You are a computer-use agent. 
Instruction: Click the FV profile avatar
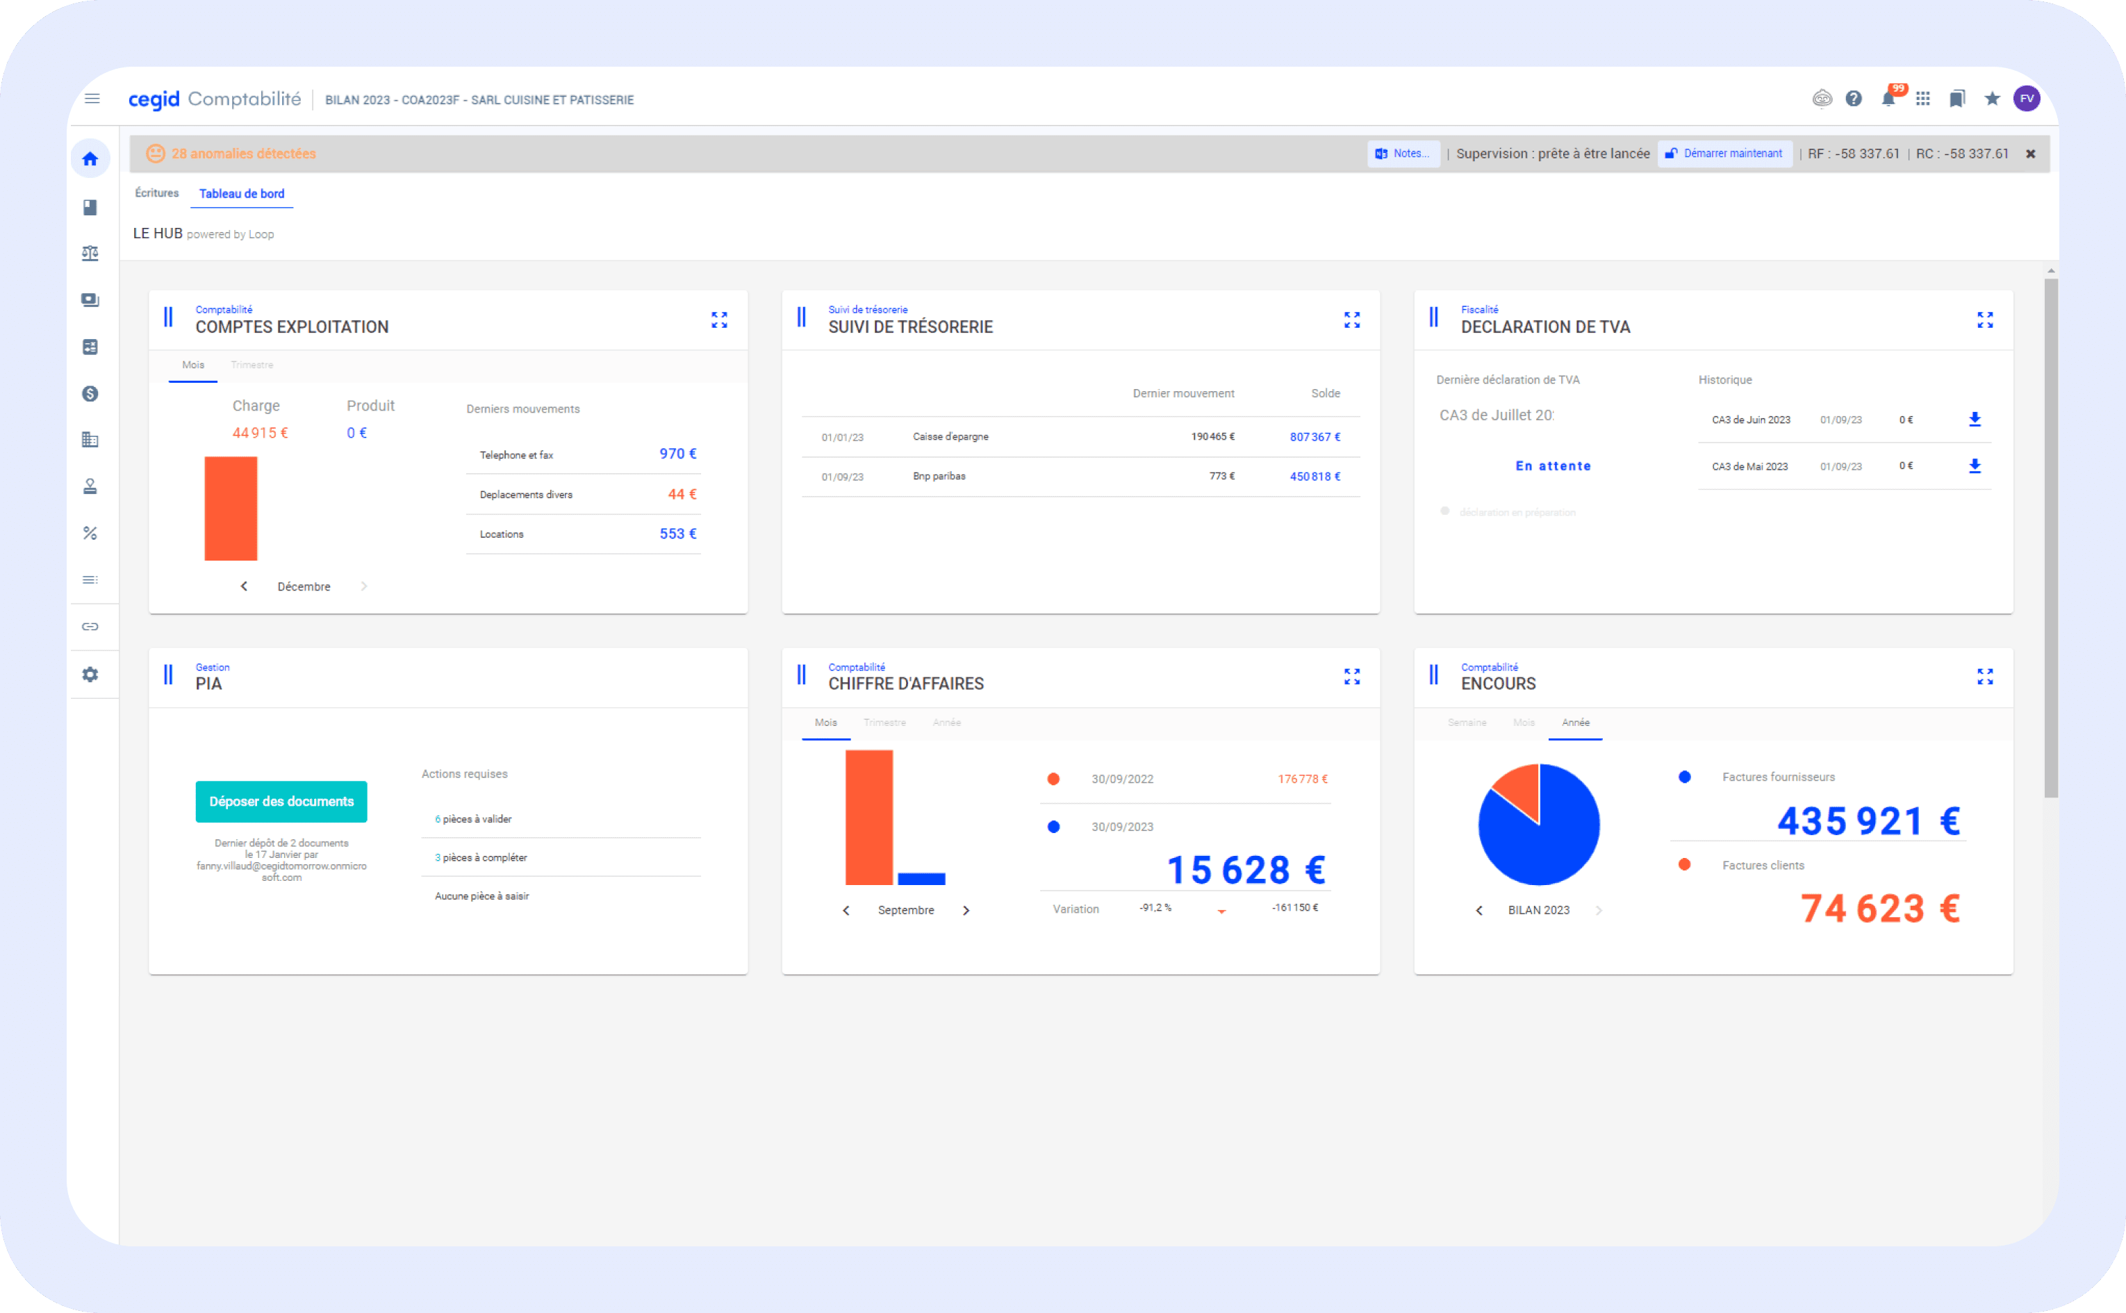[2027, 98]
